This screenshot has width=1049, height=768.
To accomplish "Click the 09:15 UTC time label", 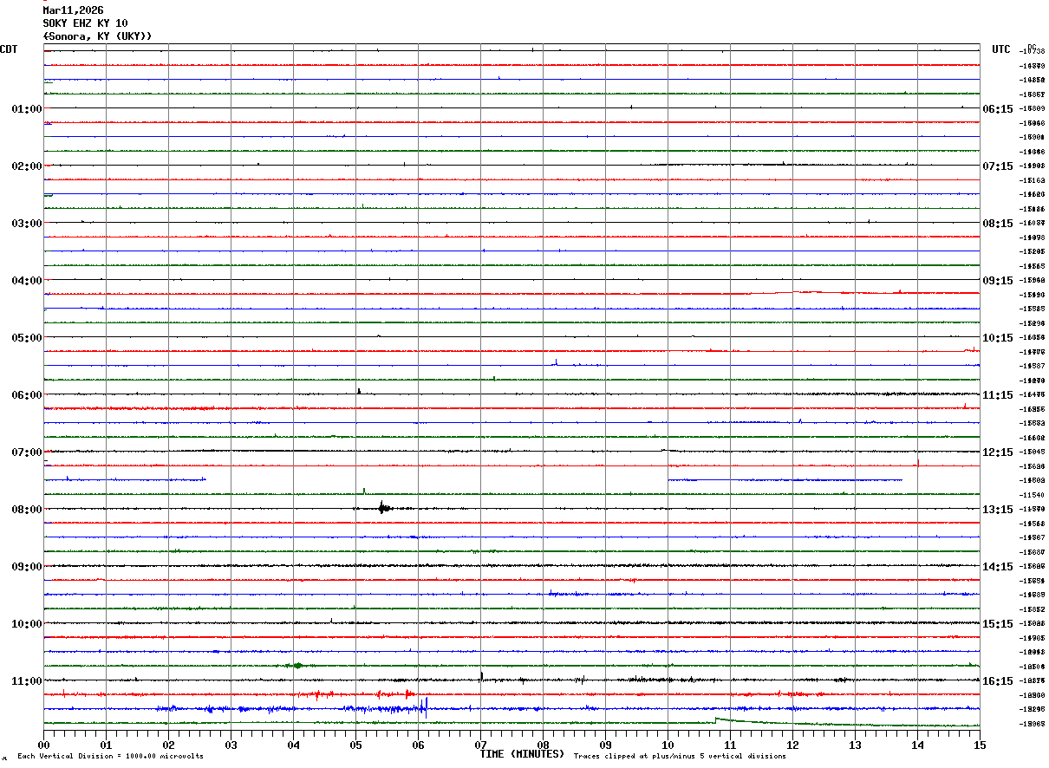I will tap(997, 280).
